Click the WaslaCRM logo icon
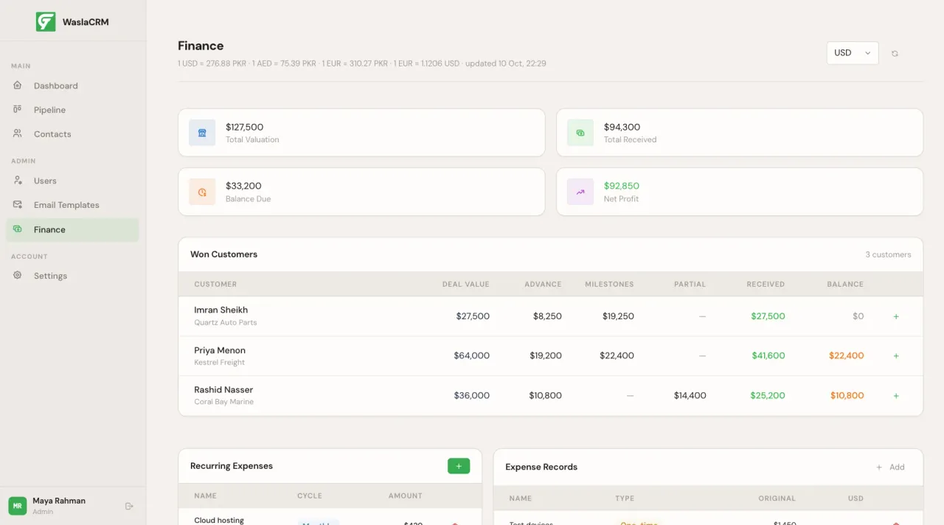 point(46,21)
